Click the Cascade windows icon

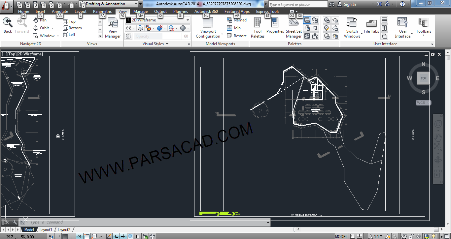tap(384, 36)
